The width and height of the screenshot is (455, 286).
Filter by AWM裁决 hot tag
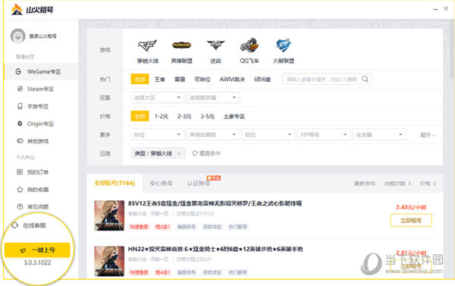pyautogui.click(x=232, y=79)
